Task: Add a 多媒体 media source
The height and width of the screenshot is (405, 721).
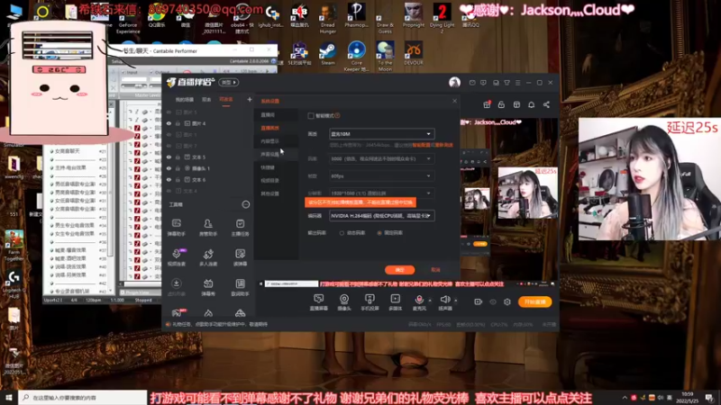Action: pos(395,302)
